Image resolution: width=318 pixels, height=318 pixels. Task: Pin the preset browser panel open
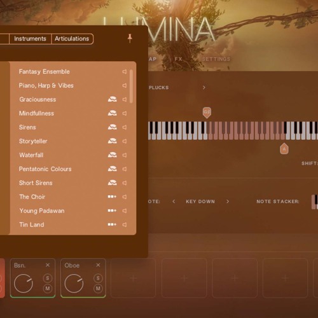click(130, 38)
